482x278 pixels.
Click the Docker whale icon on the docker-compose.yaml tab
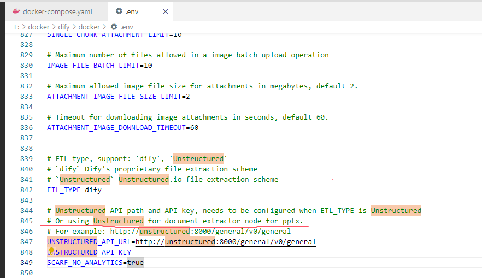pos(16,11)
